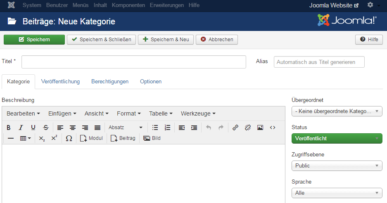Expand the Übergeordnet category dropdown
387x203 pixels.
click(x=337, y=111)
